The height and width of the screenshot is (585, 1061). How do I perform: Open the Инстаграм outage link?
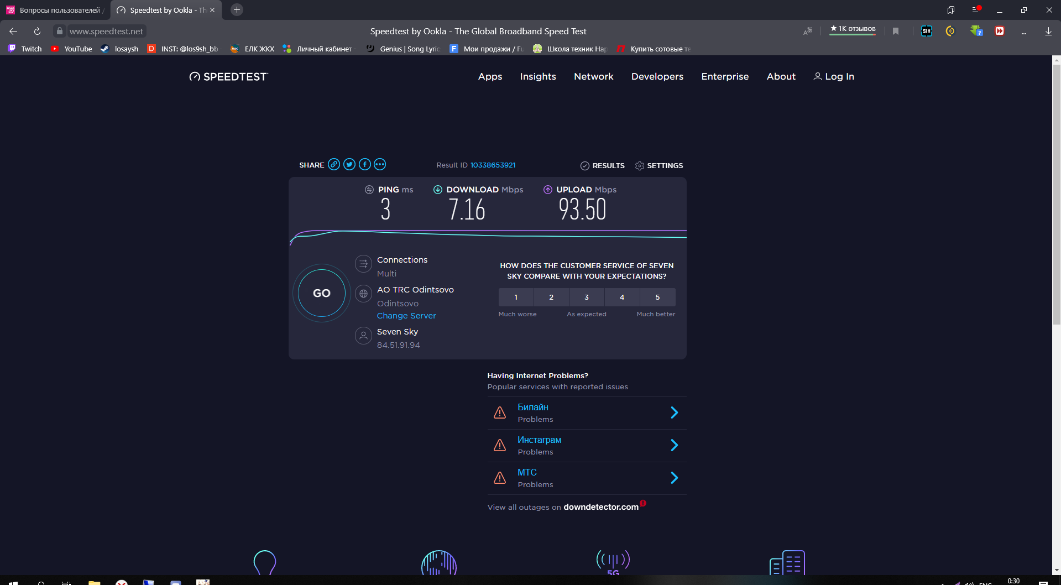(x=539, y=440)
